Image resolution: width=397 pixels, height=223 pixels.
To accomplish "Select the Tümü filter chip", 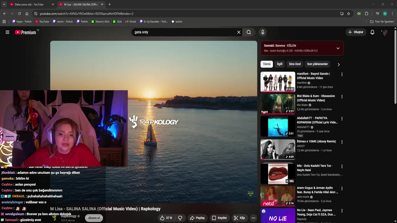I will tap(267, 64).
